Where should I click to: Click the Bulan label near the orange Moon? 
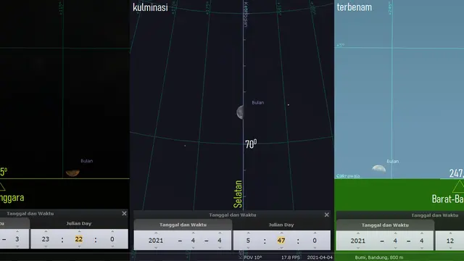(87, 161)
